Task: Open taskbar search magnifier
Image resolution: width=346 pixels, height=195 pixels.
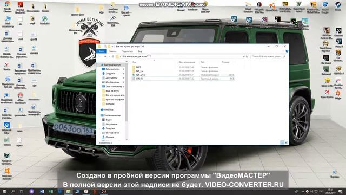Action: pos(13,191)
